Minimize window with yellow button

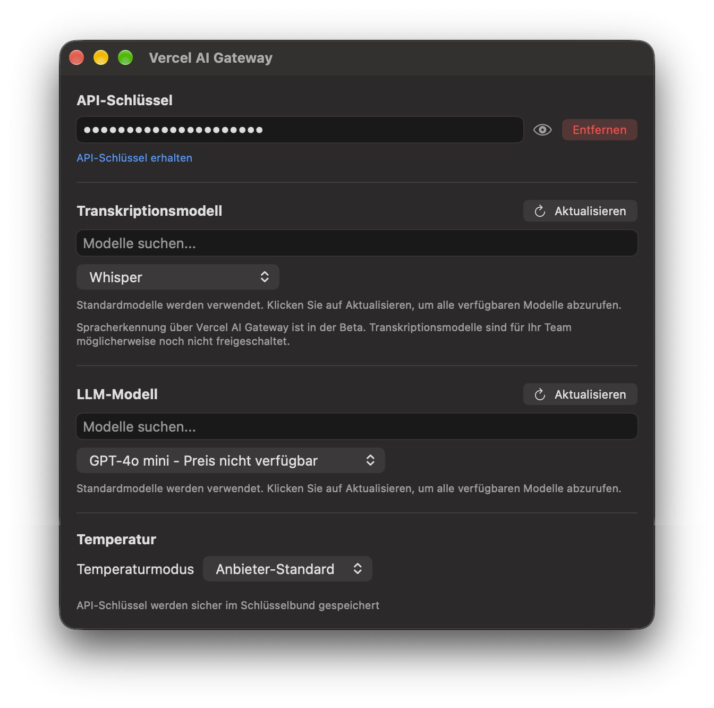pyautogui.click(x=101, y=57)
